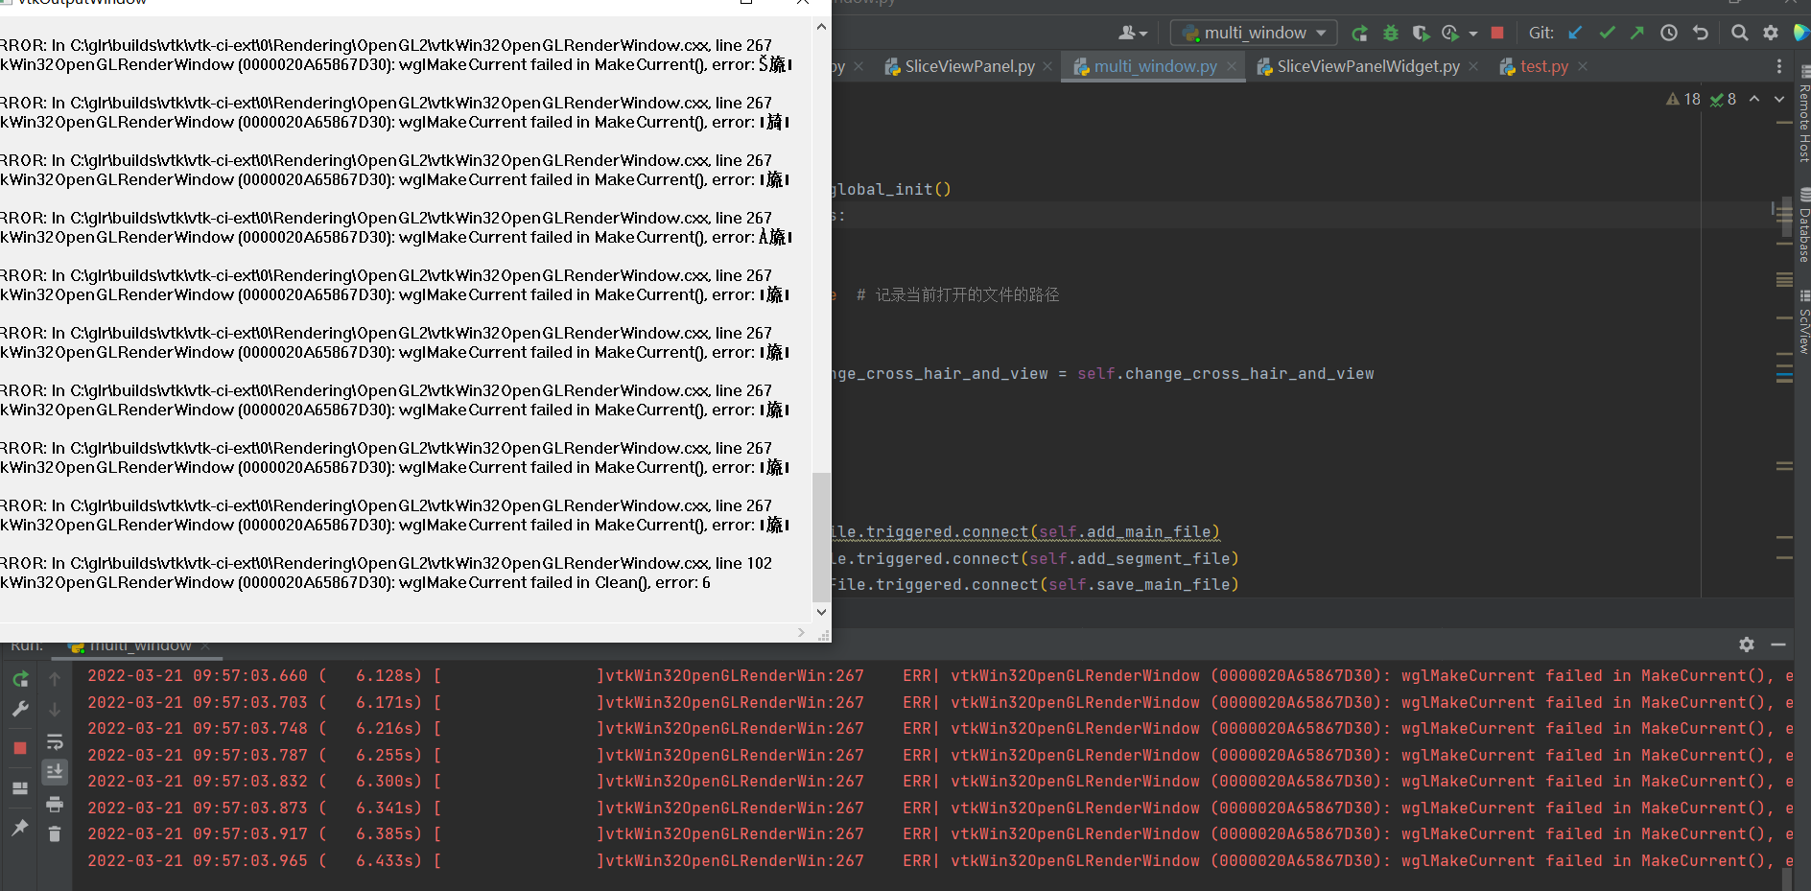Screen dimensions: 1811x891
Task: Enable scroll to end in console output
Action: (x=55, y=772)
